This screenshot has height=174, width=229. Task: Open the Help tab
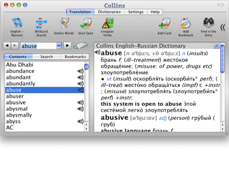[x=155, y=12]
